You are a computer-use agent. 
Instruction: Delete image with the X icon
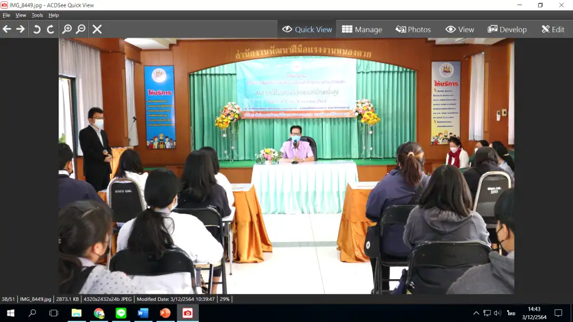coord(97,29)
